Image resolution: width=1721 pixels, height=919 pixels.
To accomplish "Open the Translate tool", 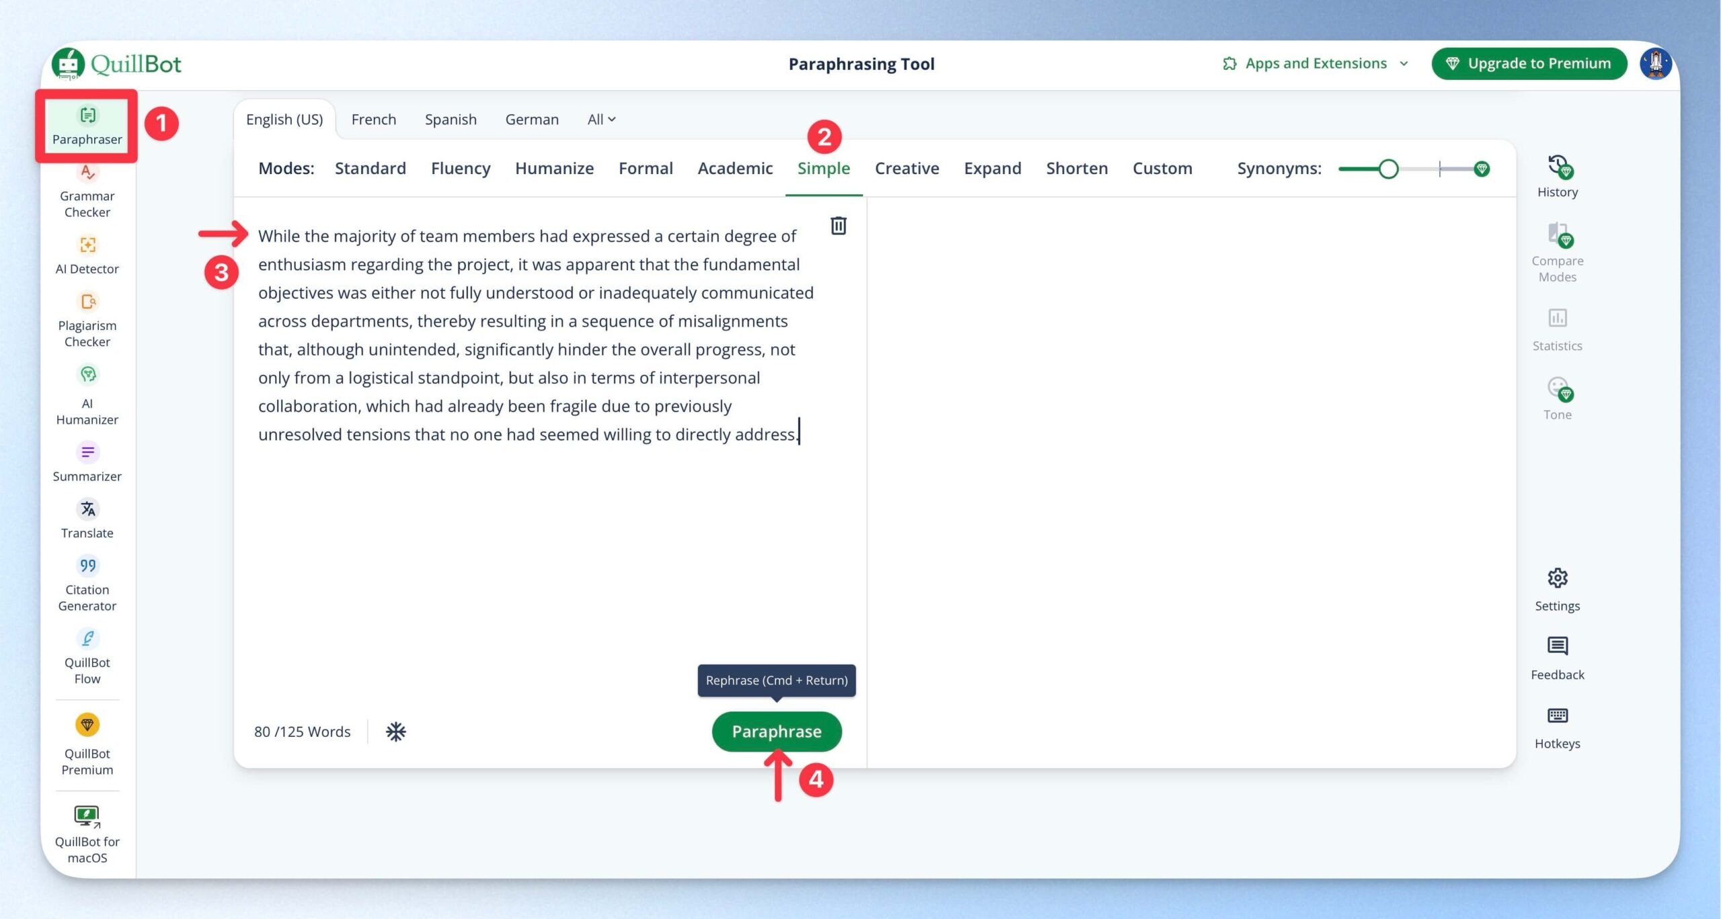I will (87, 519).
